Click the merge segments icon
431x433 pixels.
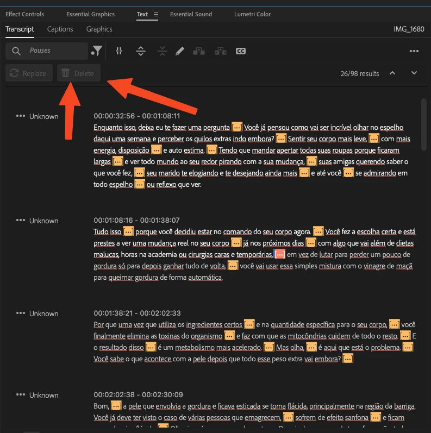click(163, 51)
